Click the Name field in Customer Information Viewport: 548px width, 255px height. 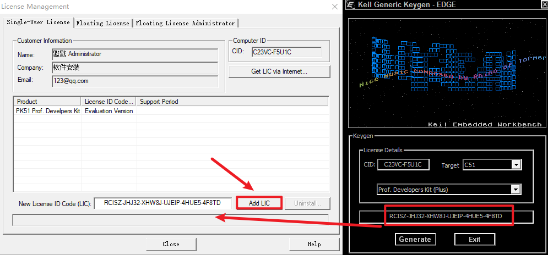(x=135, y=54)
